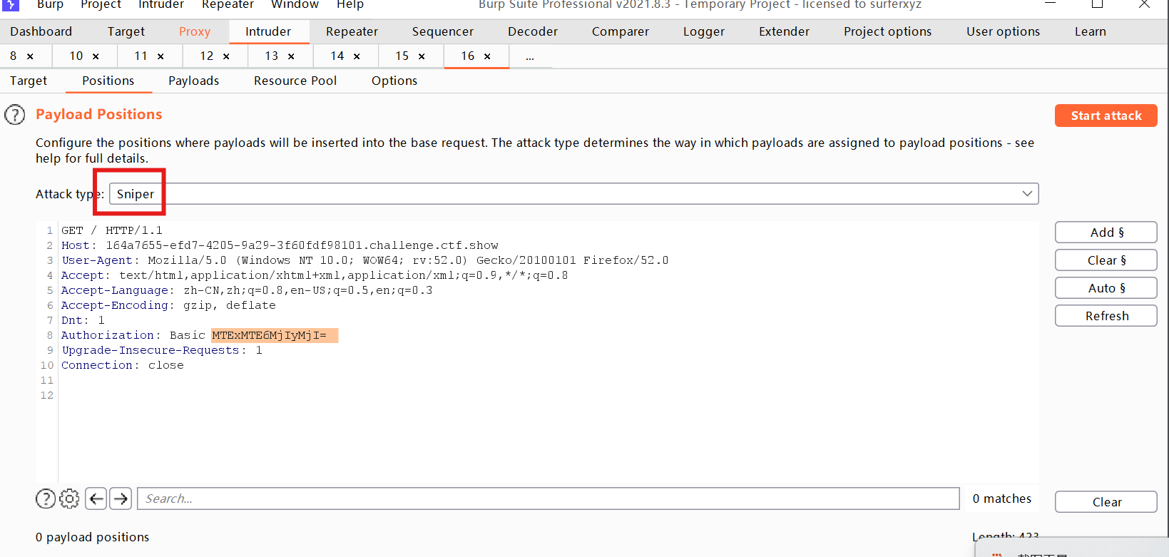Open the Sequencer tab
Viewport: 1169px width, 557px height.
[x=443, y=31]
